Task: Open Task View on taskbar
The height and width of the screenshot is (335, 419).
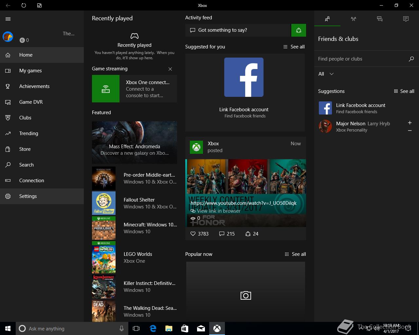Action: click(136, 328)
